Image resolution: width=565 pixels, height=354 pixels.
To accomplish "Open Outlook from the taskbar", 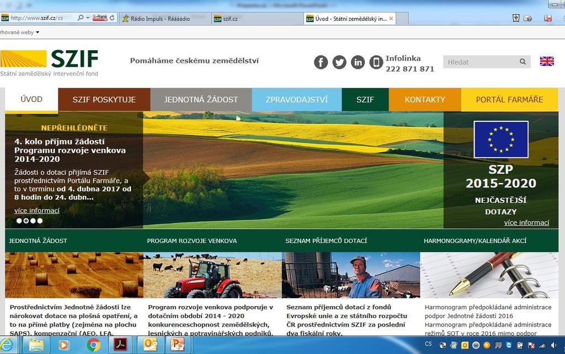I will click(x=150, y=345).
